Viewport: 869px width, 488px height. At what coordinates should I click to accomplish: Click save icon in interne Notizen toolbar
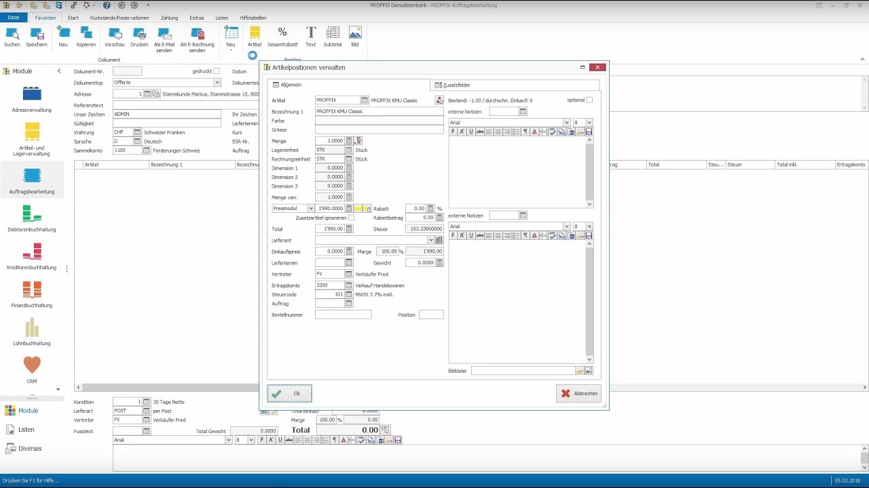[x=589, y=131]
